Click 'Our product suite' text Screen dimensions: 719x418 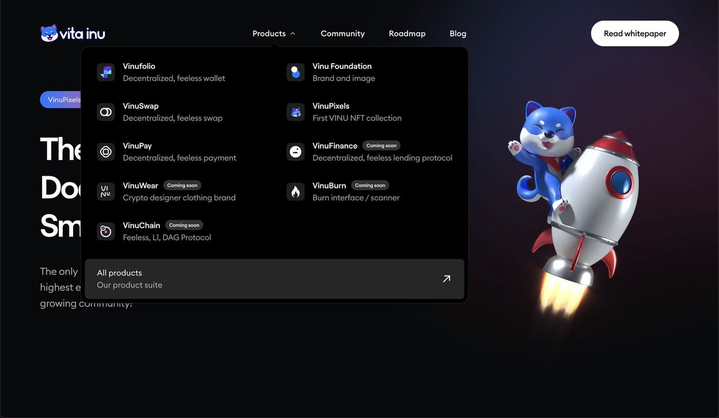(x=129, y=285)
